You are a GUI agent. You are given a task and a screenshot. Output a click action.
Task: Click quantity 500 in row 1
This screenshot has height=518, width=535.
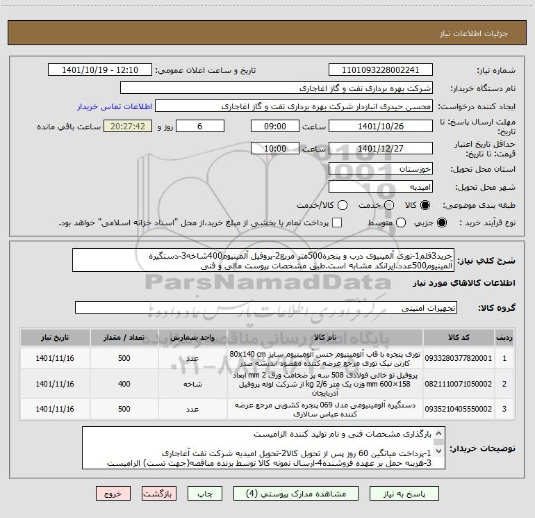(x=124, y=358)
